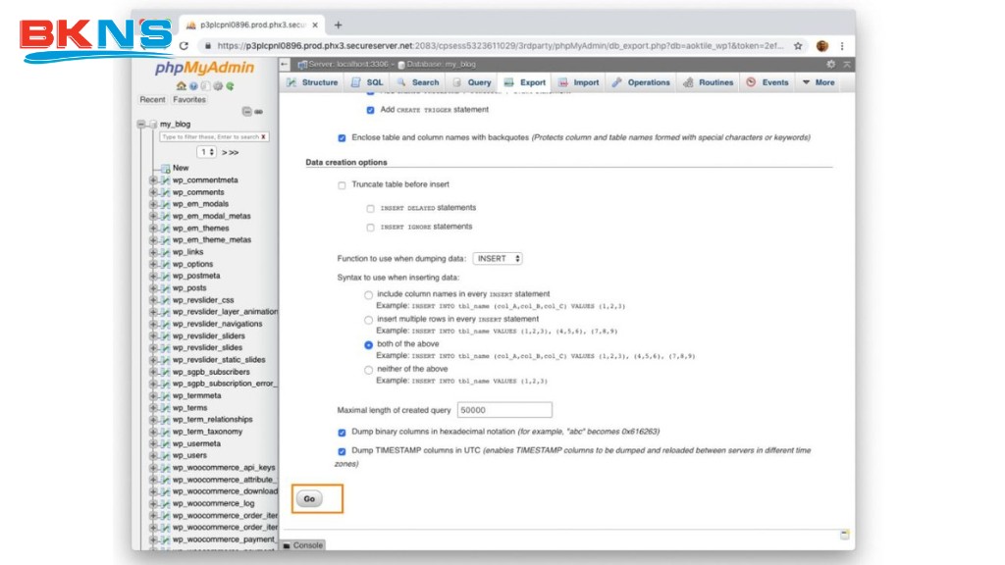Open the Chrome three-dot menu
The width and height of the screenshot is (1005, 565).
[841, 45]
